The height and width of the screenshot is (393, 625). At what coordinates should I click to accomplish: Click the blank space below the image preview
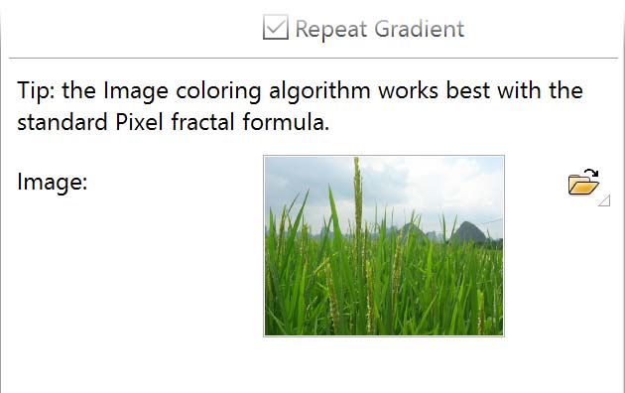384,364
